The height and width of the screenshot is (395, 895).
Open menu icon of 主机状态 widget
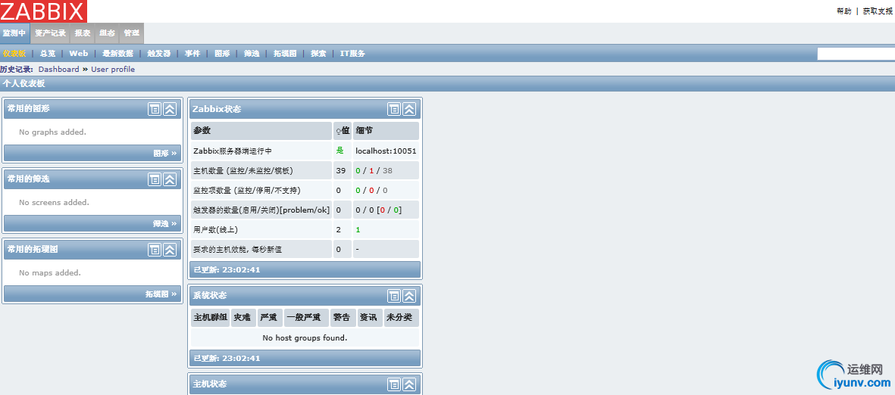coord(394,384)
